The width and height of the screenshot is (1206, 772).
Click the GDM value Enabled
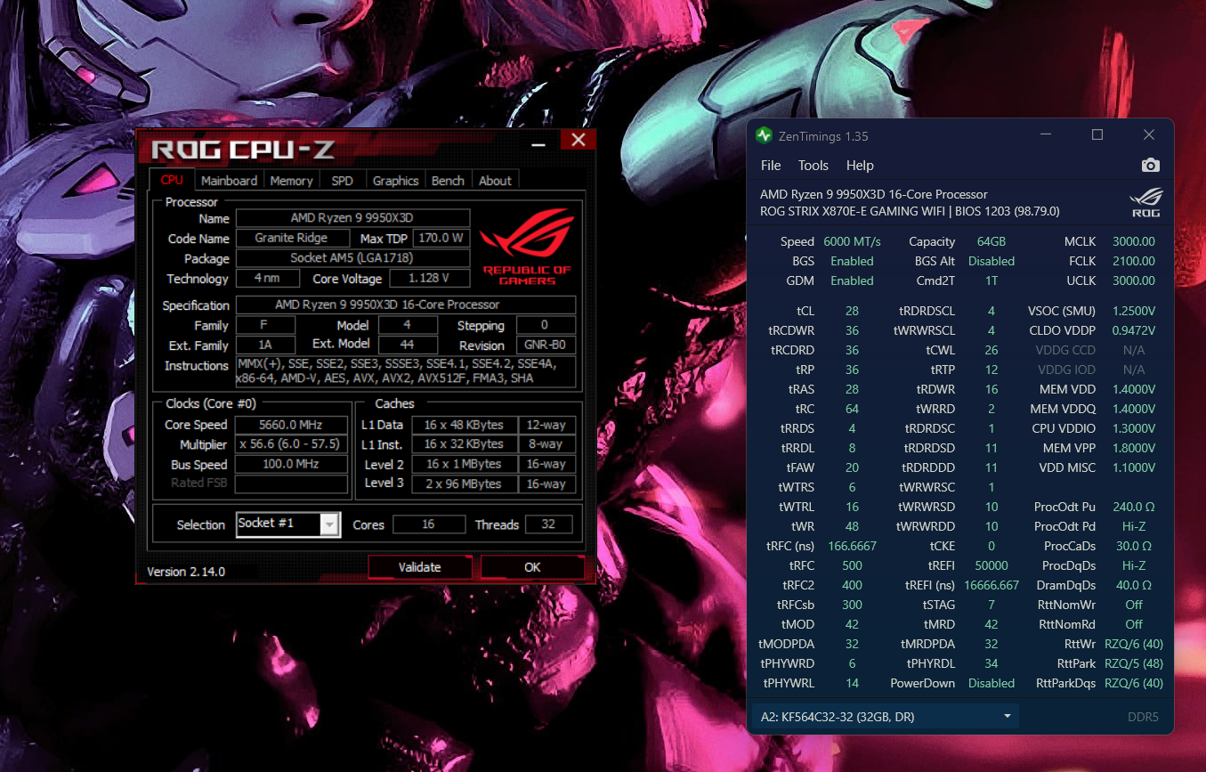click(x=852, y=280)
